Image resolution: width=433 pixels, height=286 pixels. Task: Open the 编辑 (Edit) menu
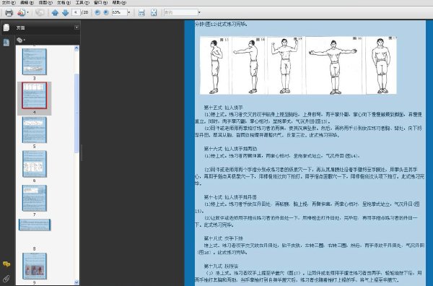(x=27, y=3)
